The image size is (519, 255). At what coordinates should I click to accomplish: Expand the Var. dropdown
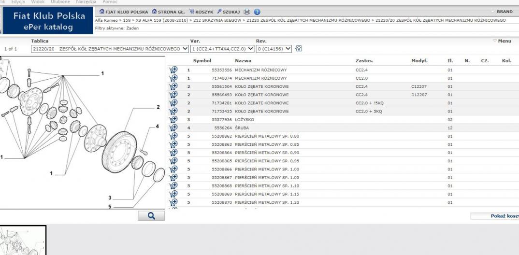(222, 49)
